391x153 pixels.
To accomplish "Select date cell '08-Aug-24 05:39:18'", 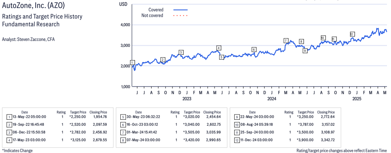I will pyautogui.click(x=257, y=124).
